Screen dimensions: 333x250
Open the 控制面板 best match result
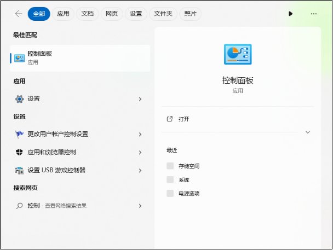[80, 58]
